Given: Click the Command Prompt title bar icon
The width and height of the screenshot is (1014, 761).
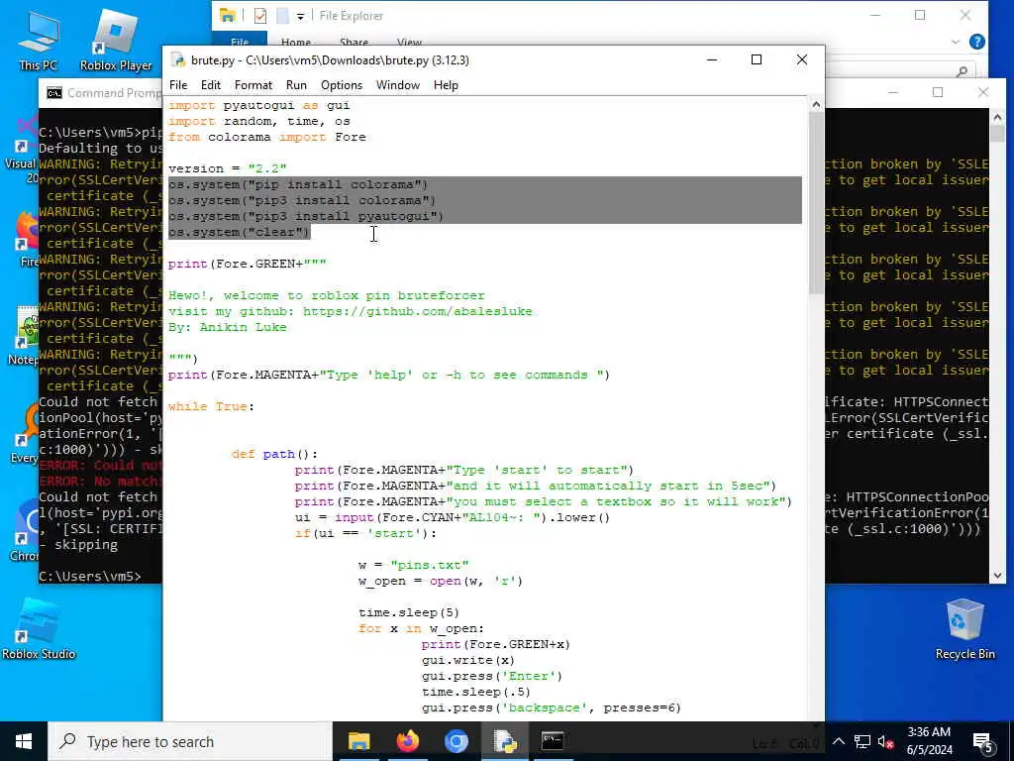Looking at the screenshot, I should [54, 93].
